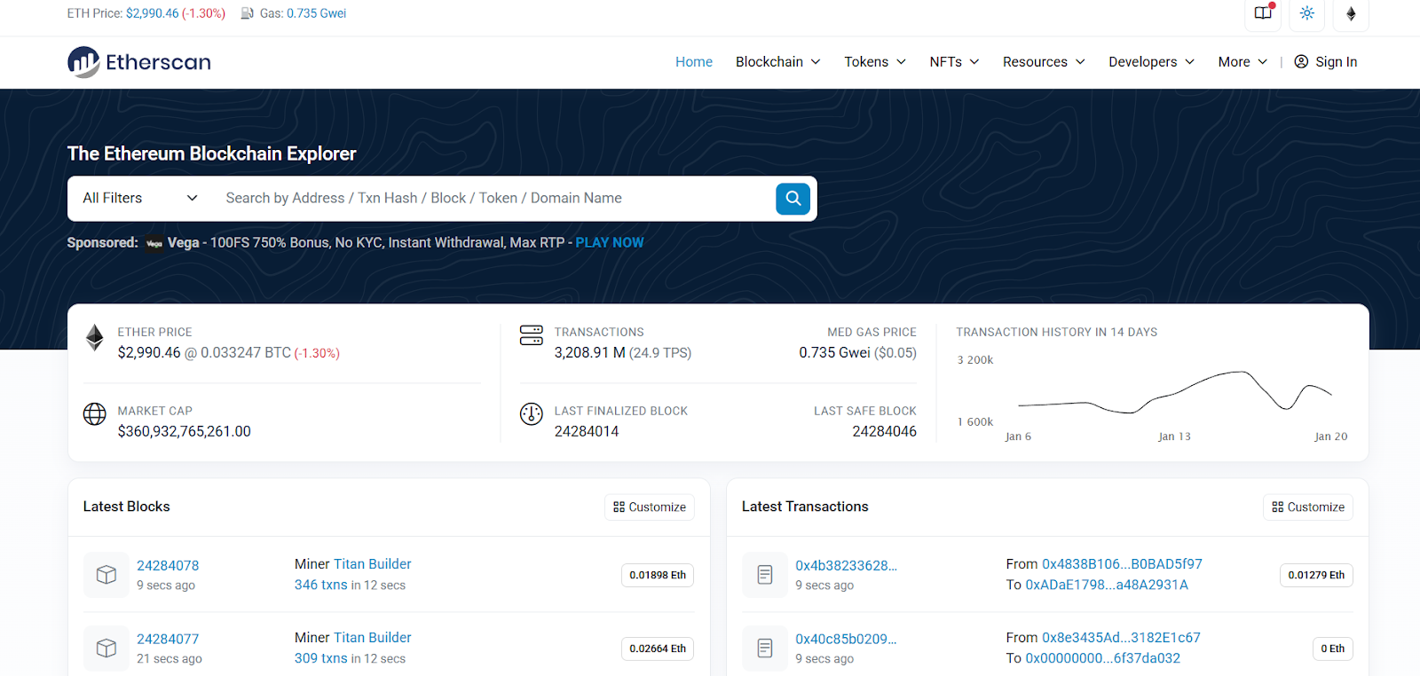Viewport: 1420px width, 676px height.
Task: Open recipient address 0x00000000...6f37da032
Action: (1103, 659)
